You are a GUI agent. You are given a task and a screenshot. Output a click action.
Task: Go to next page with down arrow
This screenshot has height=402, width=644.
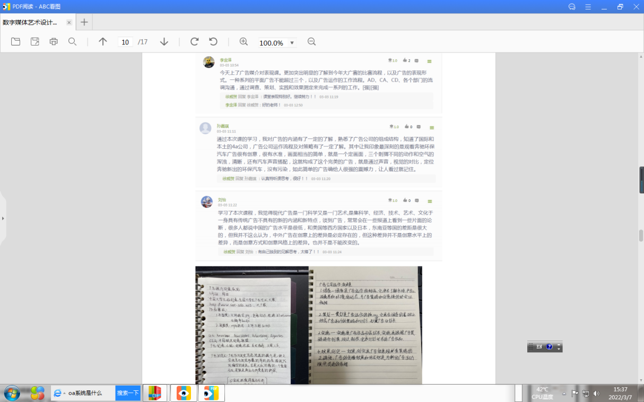[164, 42]
